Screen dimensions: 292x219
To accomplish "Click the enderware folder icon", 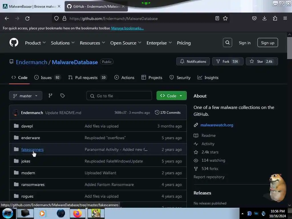I will point(16,138).
